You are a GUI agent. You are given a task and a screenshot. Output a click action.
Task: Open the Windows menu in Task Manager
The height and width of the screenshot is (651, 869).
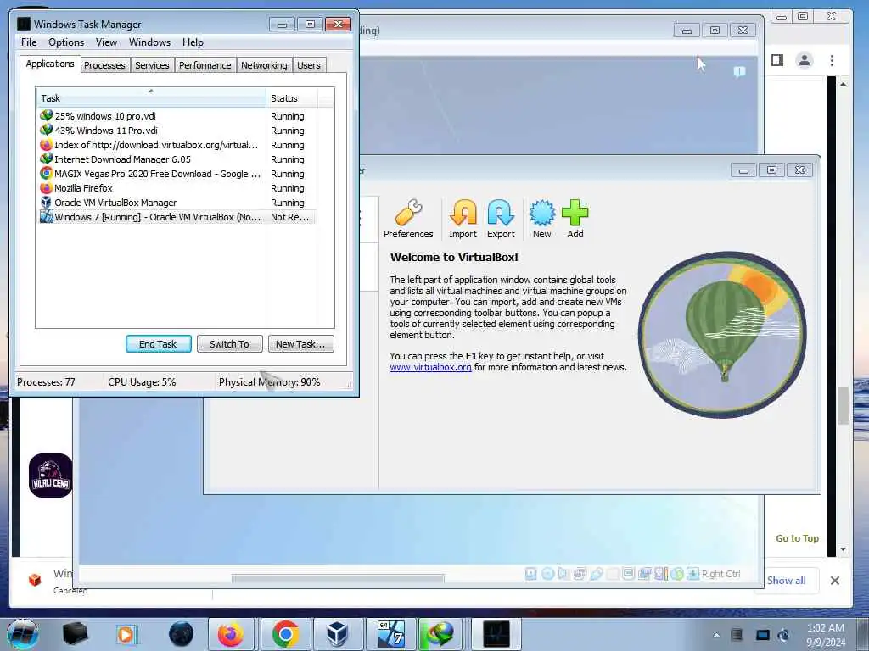(149, 42)
